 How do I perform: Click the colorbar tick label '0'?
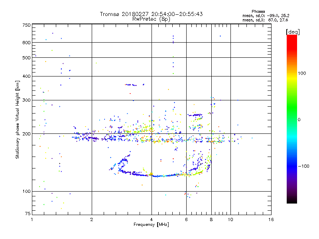tap(299, 120)
